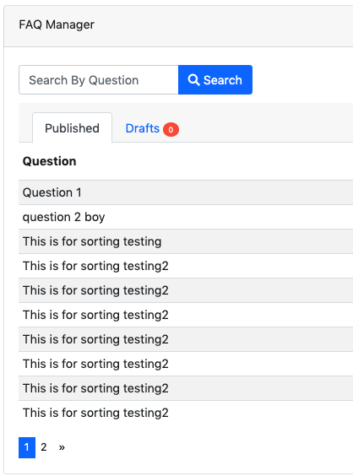The image size is (353, 476).
Task: Select the first 'sorting testing2' row
Action: point(186,266)
